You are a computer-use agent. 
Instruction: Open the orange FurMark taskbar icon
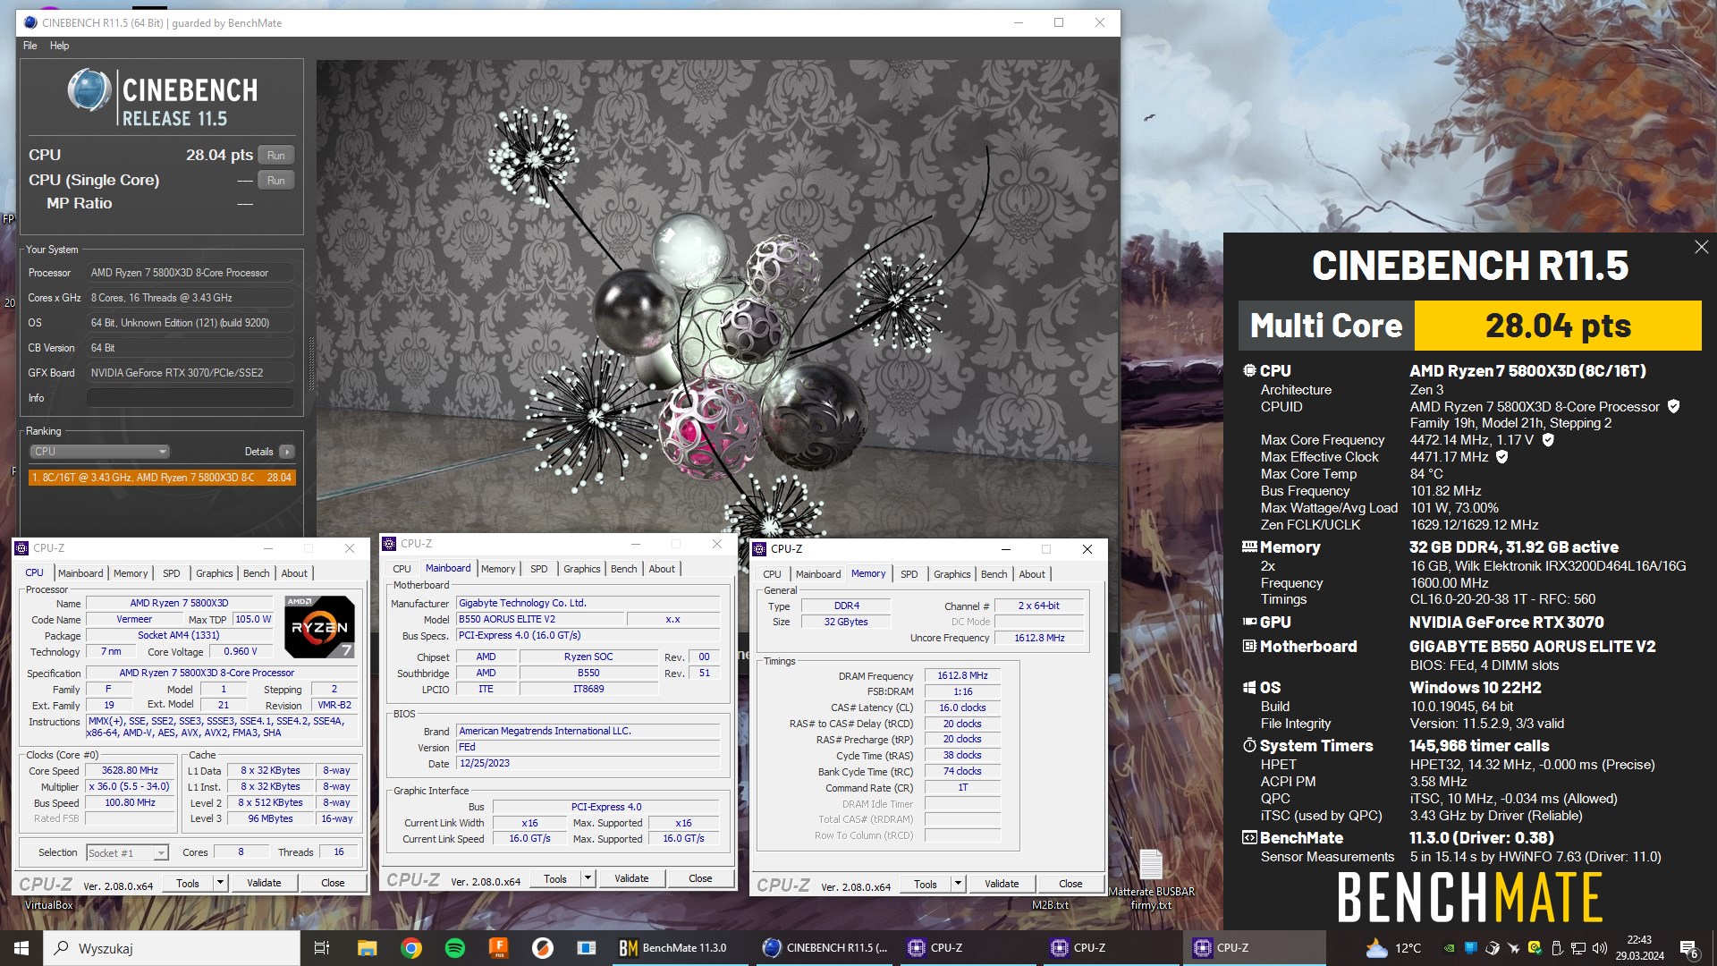(x=498, y=947)
